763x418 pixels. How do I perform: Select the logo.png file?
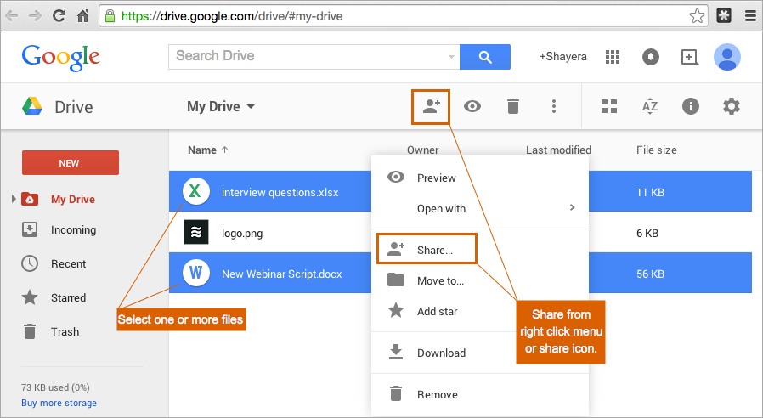242,233
